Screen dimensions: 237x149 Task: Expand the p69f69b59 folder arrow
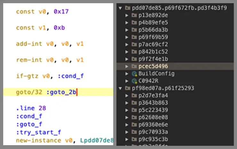click(x=127, y=37)
